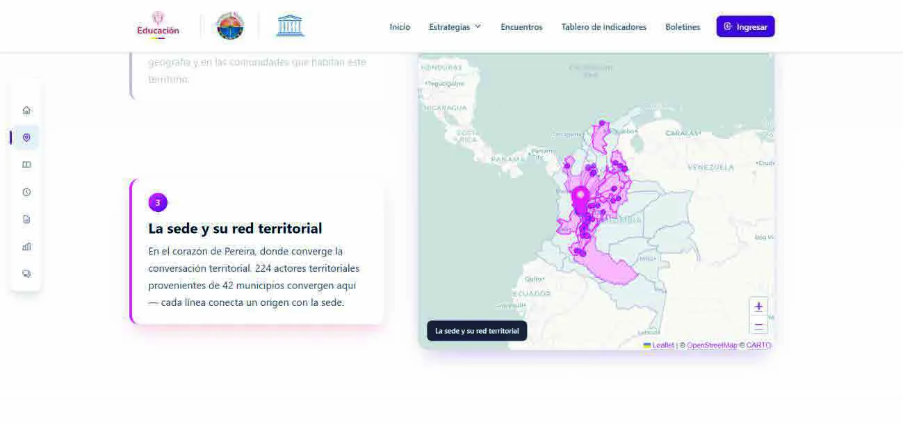Image resolution: width=903 pixels, height=424 pixels.
Task: Click the Ingresar login button
Action: tap(745, 26)
